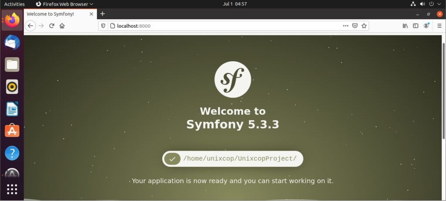Open the clock showing Jul 1 04:57
Screen dimensions: 446x201
[235, 4]
